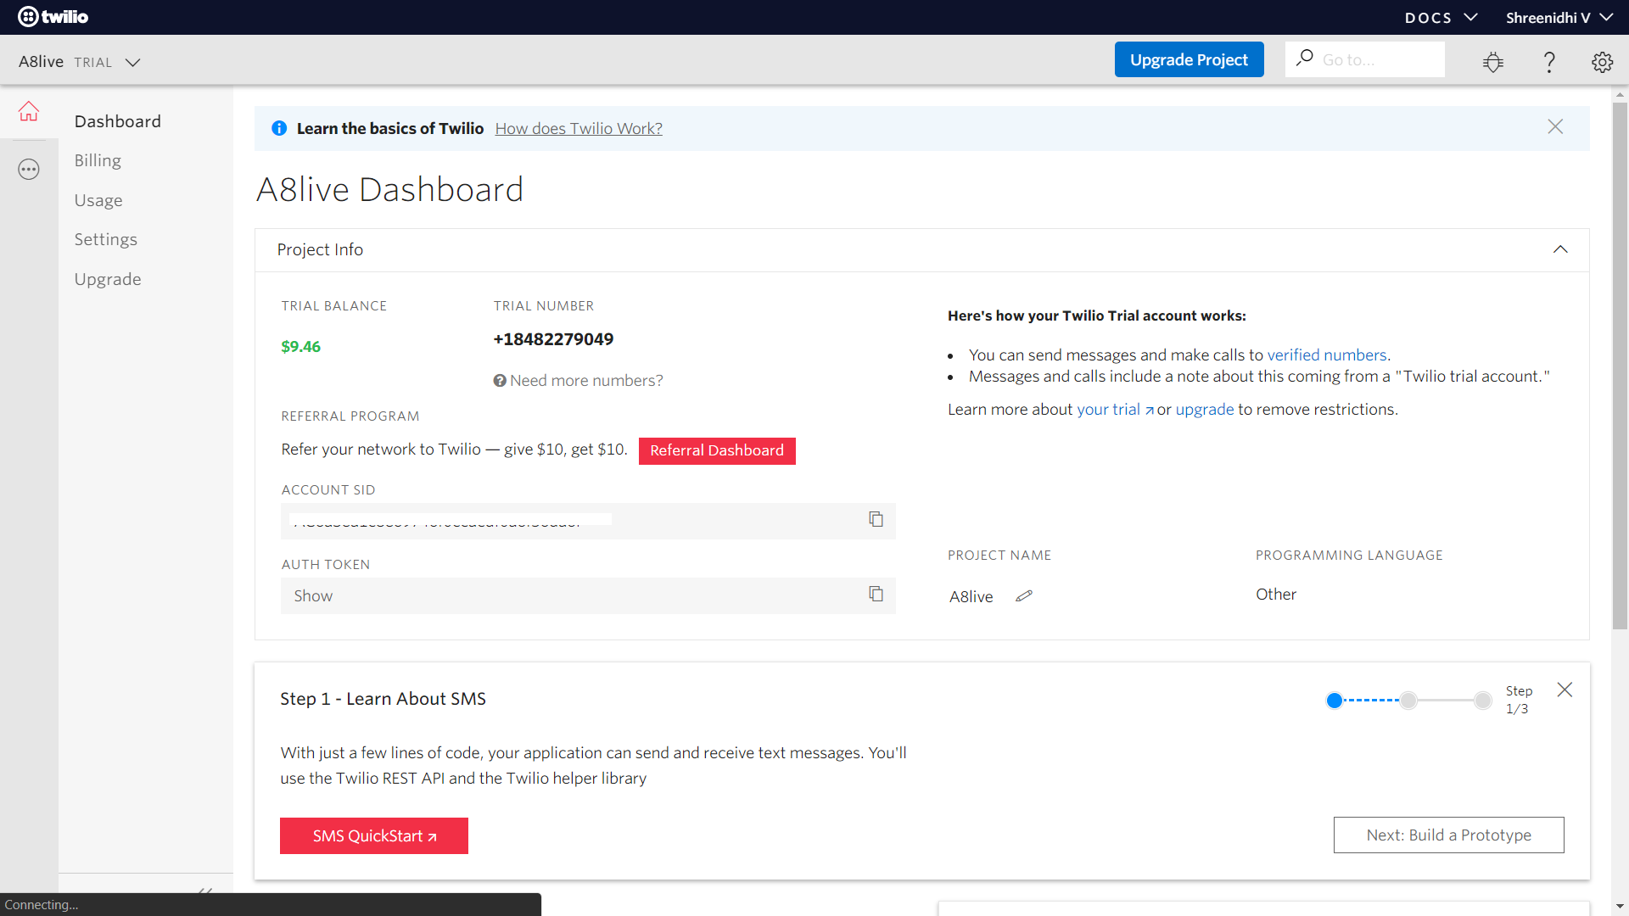Open the debugger bug icon

coord(1493,62)
